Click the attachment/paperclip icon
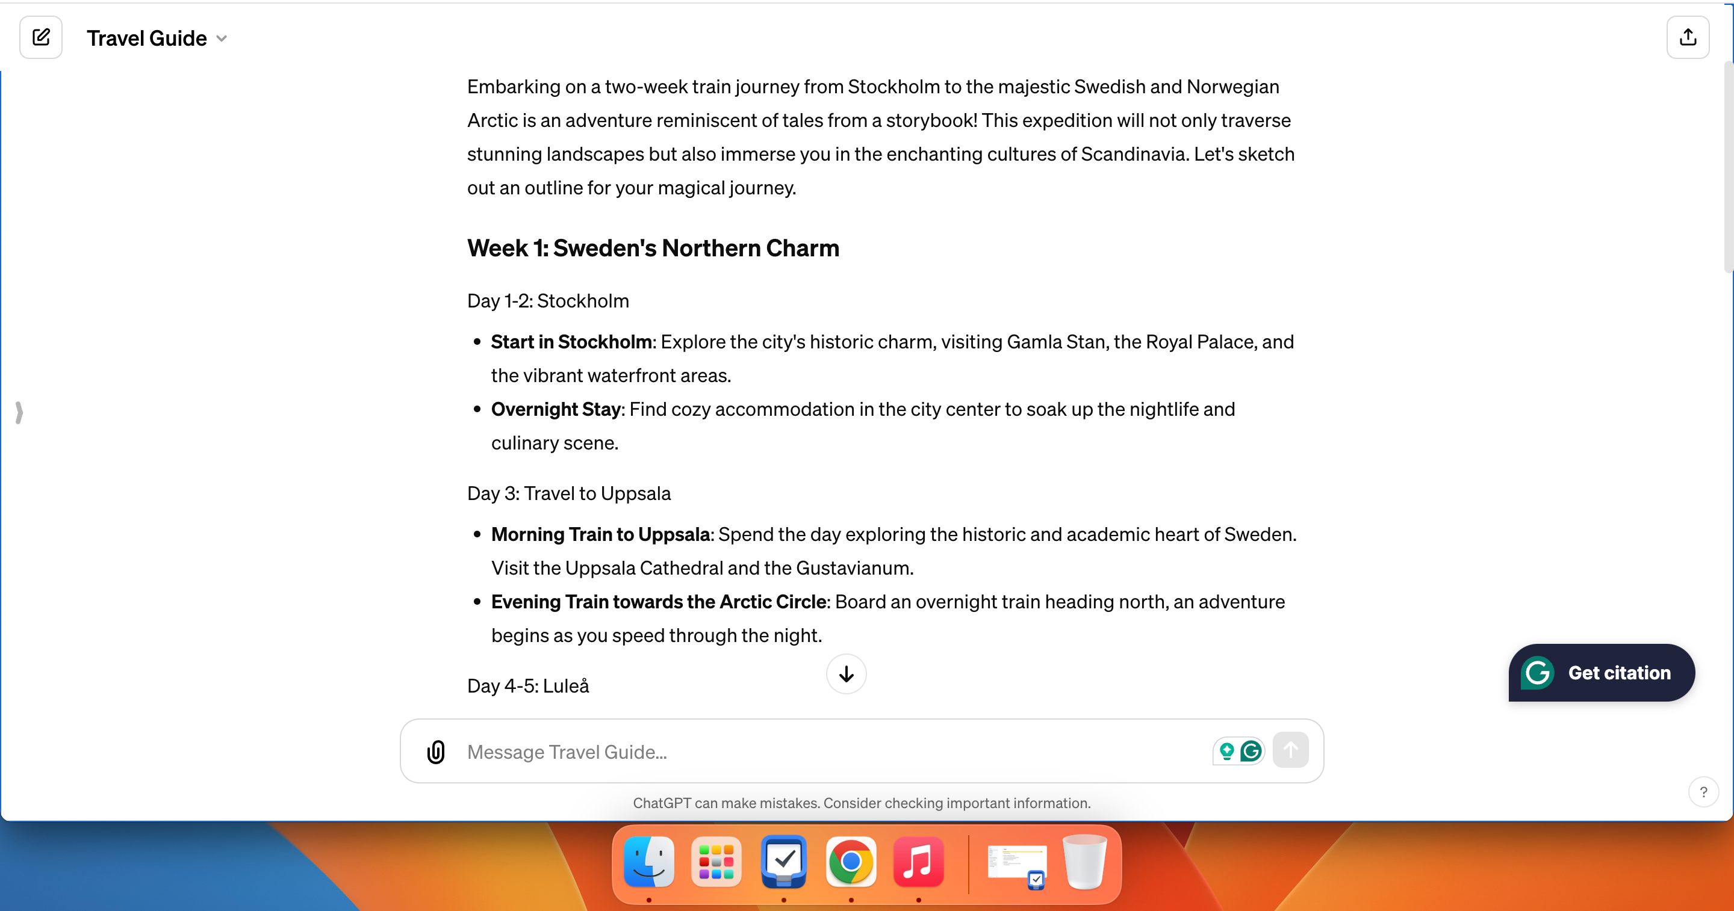The image size is (1734, 911). 435,752
